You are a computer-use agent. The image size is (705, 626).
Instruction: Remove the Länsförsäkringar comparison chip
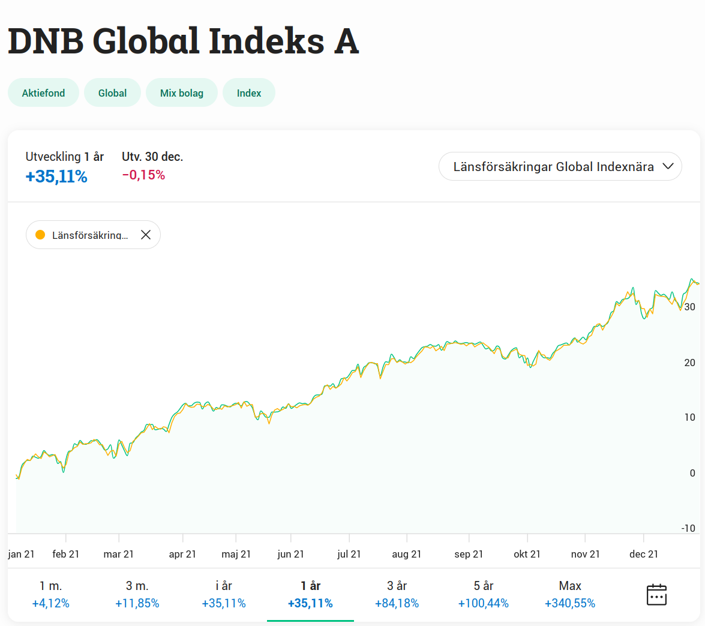[145, 235]
